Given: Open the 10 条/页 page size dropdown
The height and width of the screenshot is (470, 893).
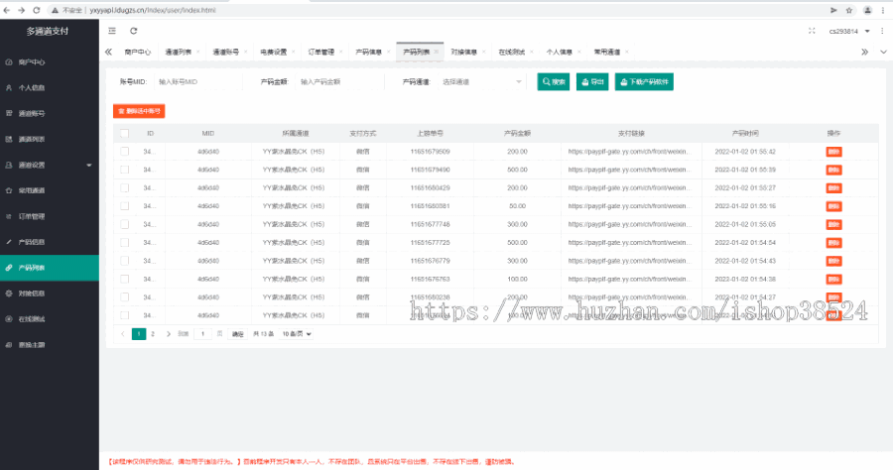Looking at the screenshot, I should [x=296, y=334].
